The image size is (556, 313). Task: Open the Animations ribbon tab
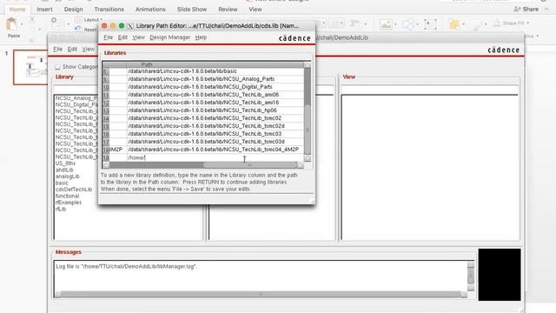pos(150,10)
